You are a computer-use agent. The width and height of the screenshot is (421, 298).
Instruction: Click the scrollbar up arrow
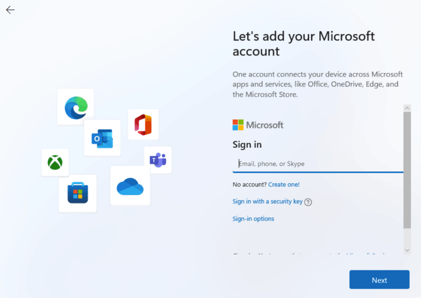point(407,108)
